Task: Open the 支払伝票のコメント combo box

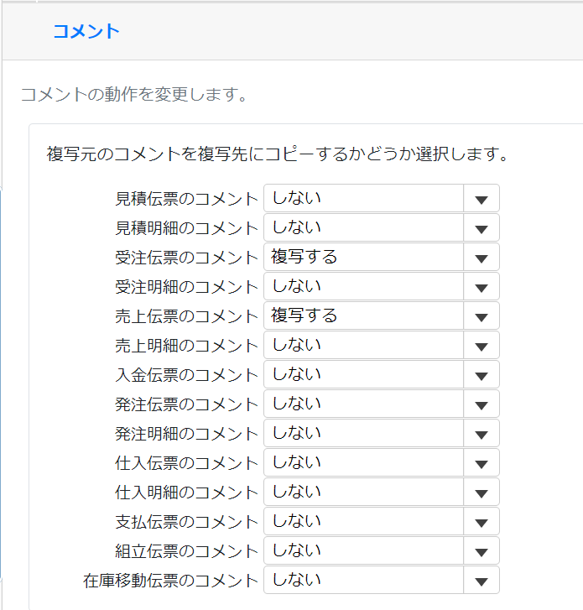Action: (381, 521)
